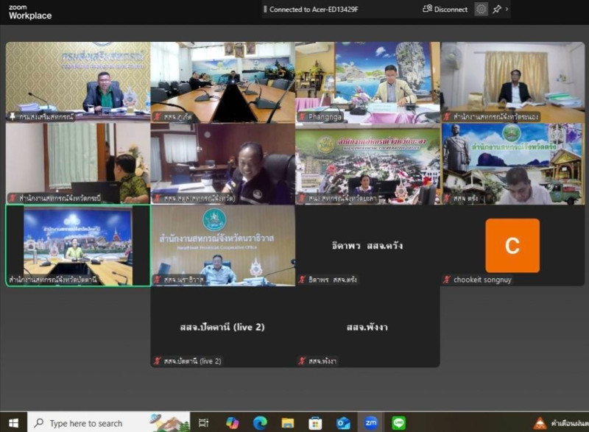Click the orange C avatar

click(512, 246)
